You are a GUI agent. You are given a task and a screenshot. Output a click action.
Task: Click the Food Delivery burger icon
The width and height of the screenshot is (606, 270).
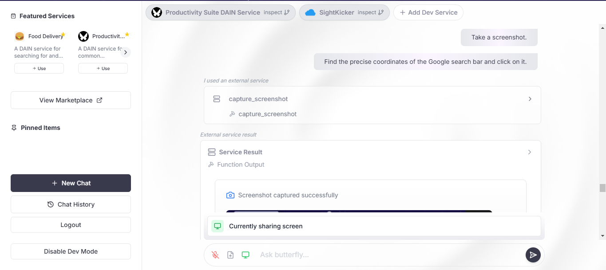pos(20,36)
